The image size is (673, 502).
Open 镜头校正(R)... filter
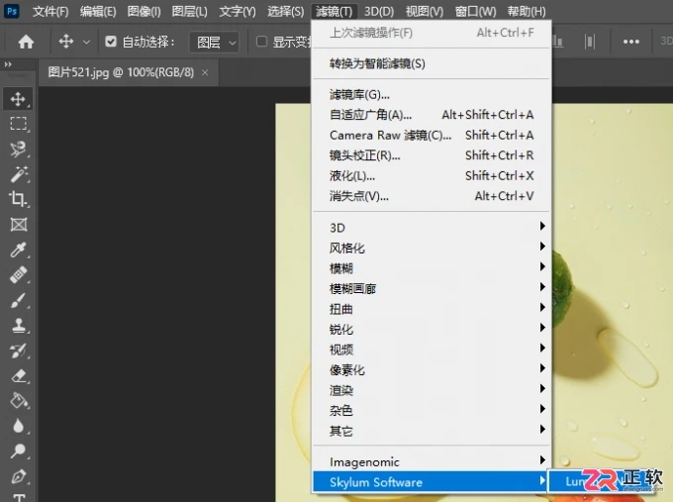(432, 155)
